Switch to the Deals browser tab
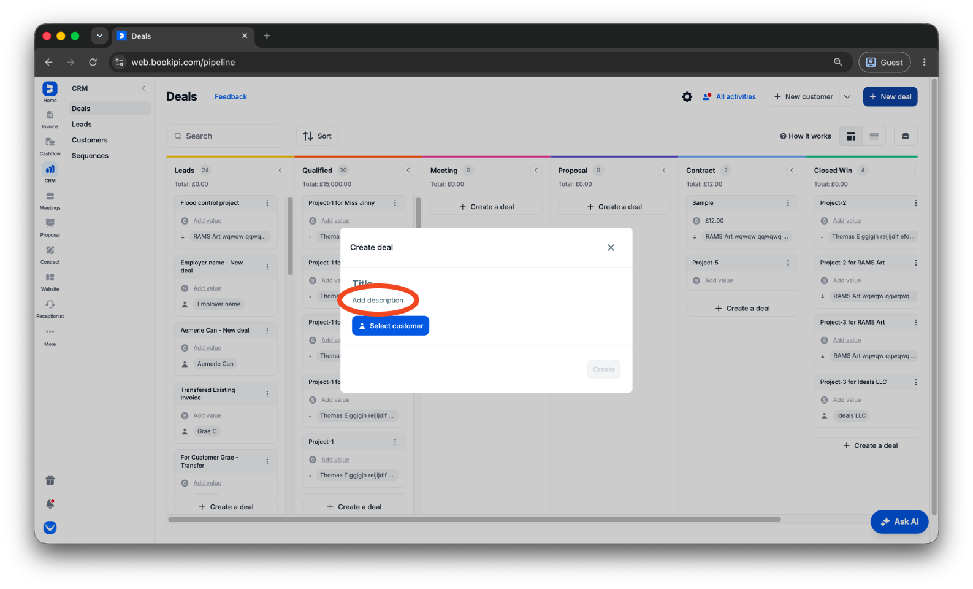This screenshot has width=973, height=589. pos(183,36)
